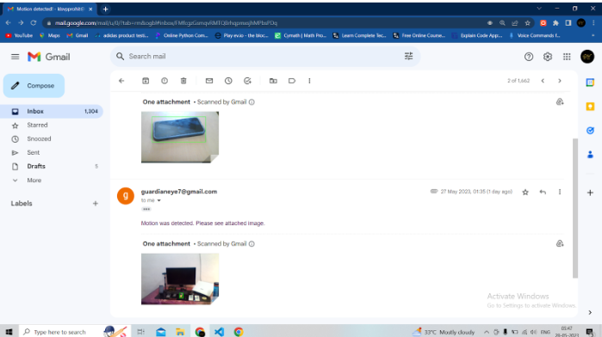
Task: Open the Move to folder icon
Action: pos(273,81)
